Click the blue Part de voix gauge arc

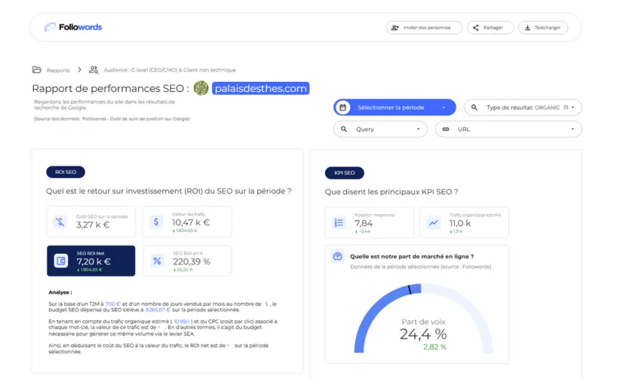[376, 310]
